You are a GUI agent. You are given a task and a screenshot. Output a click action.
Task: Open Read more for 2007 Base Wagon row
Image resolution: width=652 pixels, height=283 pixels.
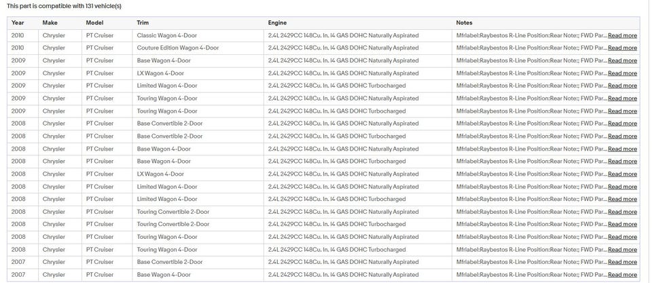click(622, 275)
